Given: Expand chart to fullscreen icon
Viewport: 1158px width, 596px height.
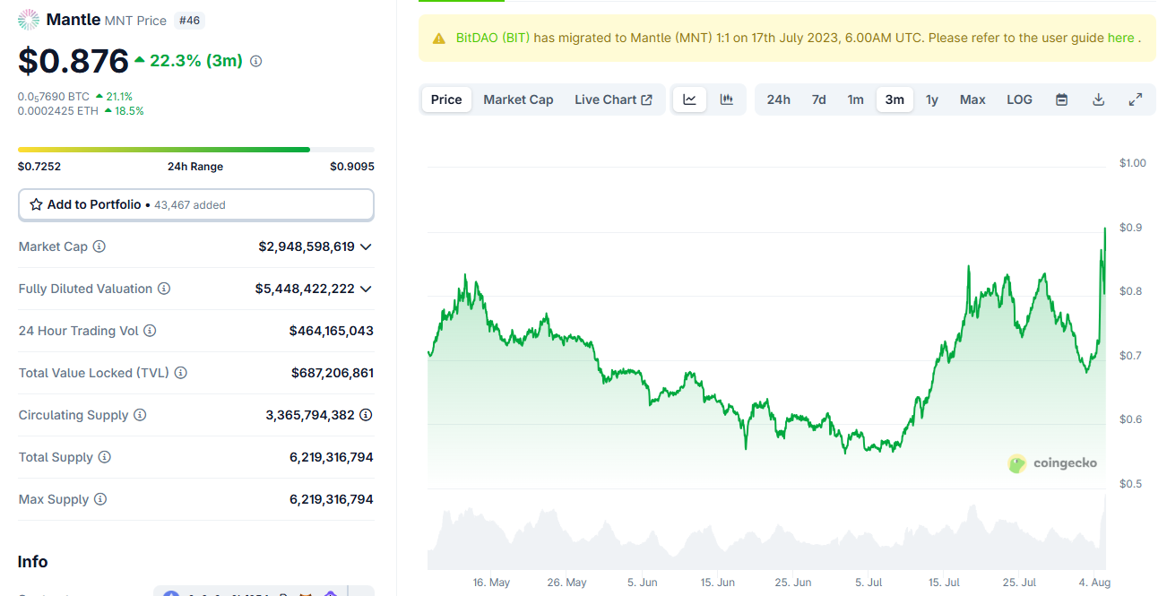Looking at the screenshot, I should [1135, 99].
